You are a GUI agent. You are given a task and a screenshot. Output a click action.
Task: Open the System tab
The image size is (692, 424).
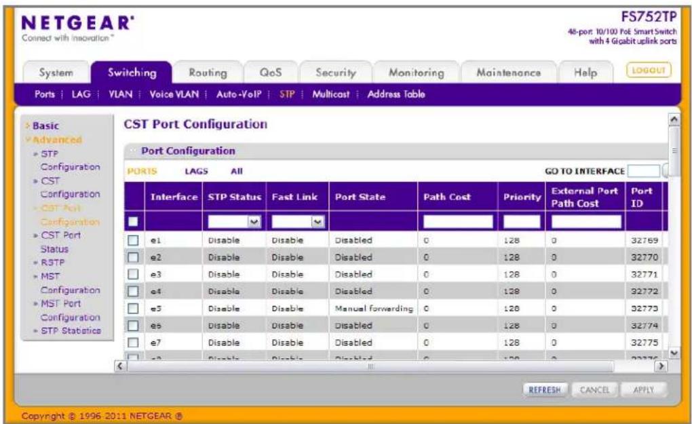[x=56, y=73]
